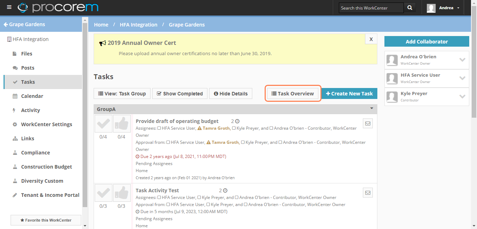
Task: Open the hamburger menu icon
Action: [x=9, y=7]
